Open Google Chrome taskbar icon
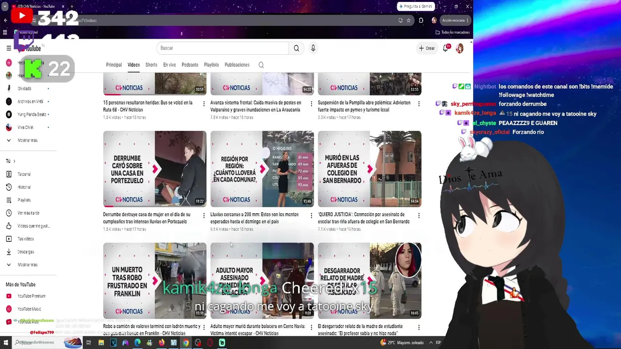Viewport: 621px width, 349px height. [x=185, y=343]
